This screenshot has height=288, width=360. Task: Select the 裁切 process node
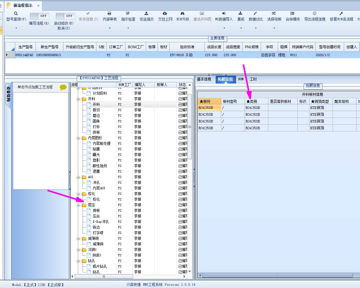[x=96, y=110]
